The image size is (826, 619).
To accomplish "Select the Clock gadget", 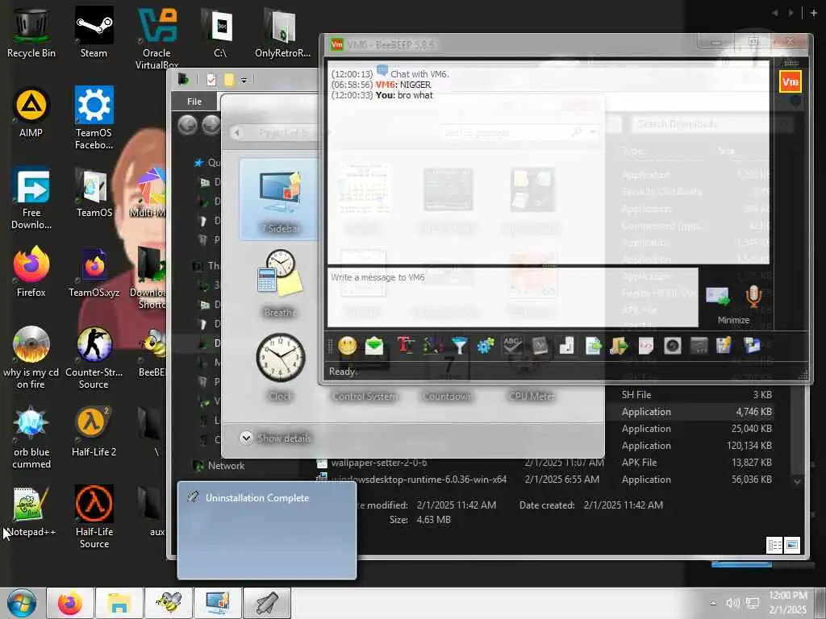I will 280,367.
